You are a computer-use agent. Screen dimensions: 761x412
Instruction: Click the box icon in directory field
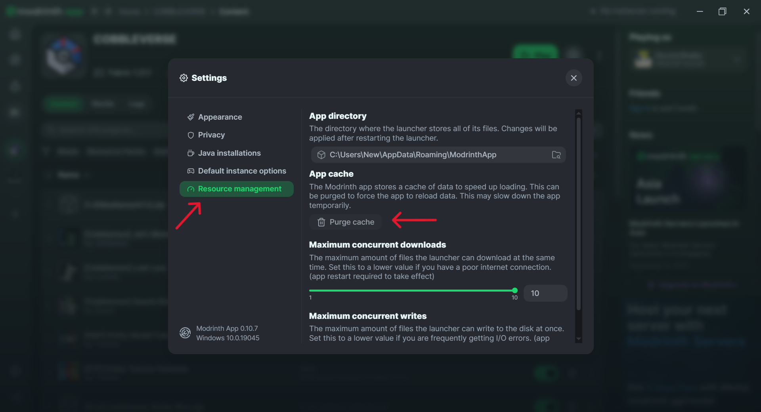pyautogui.click(x=321, y=155)
